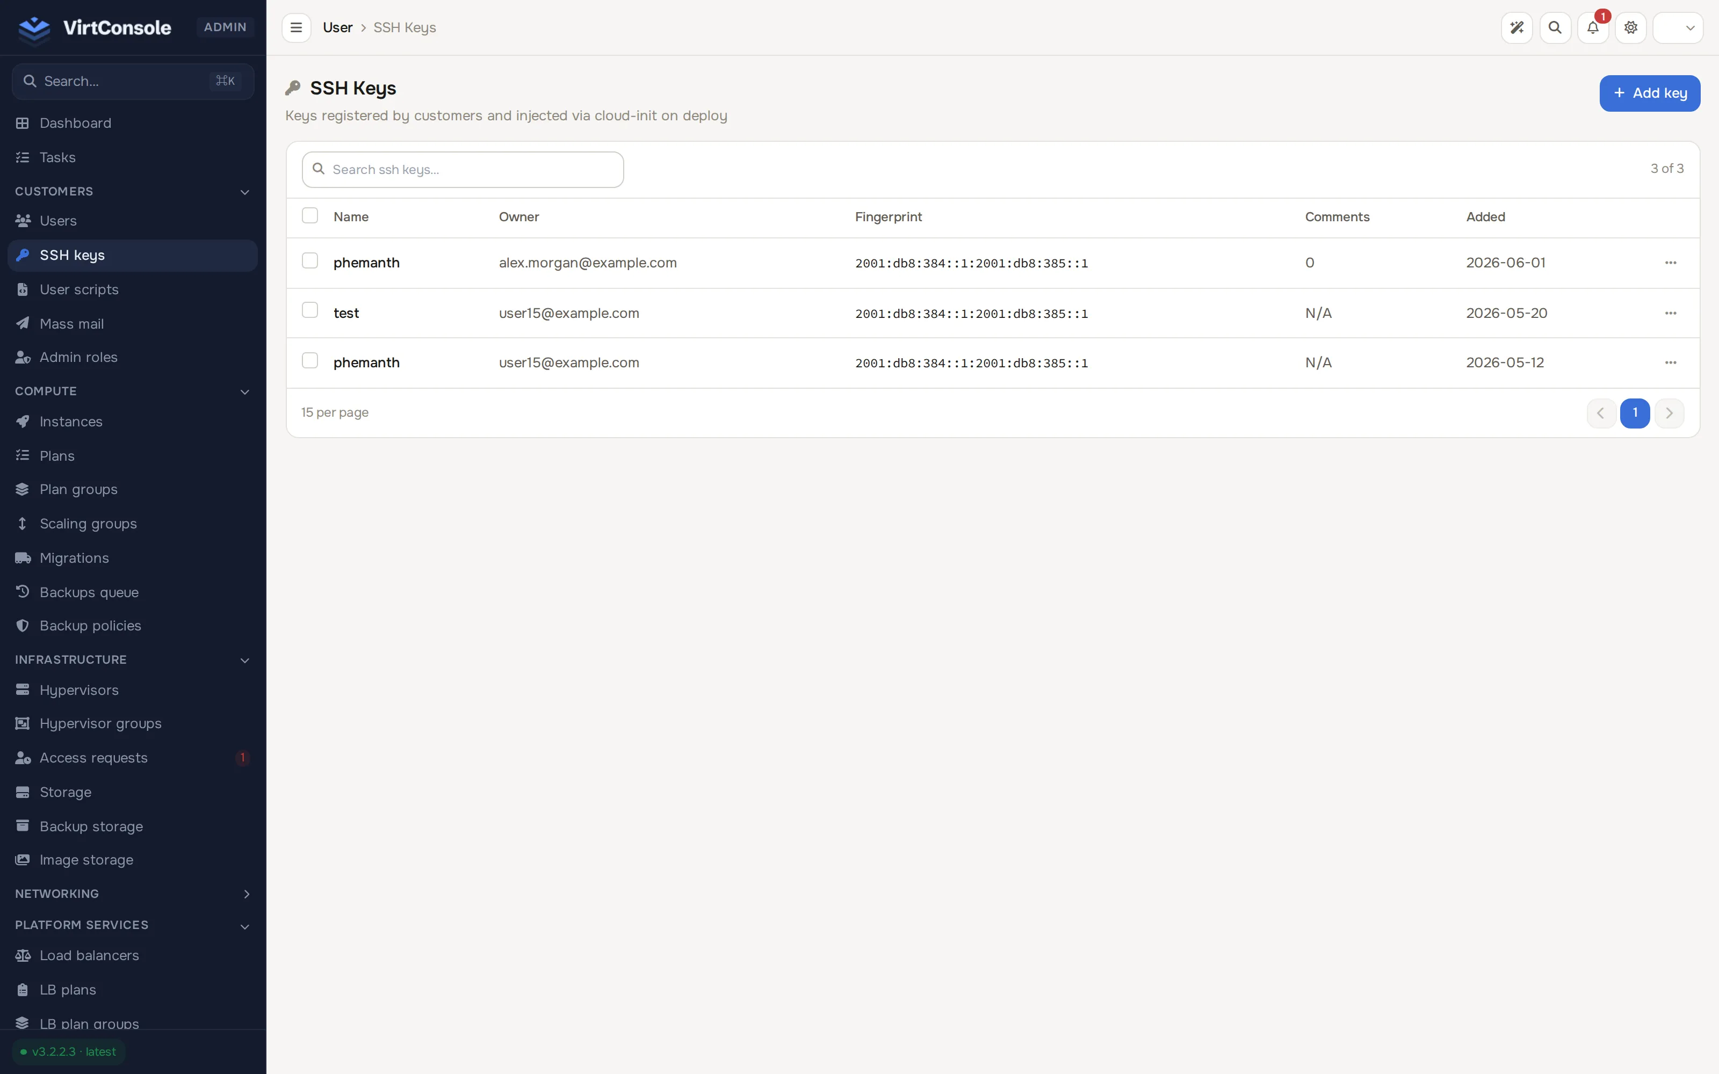Select SSH keys in the sidebar
This screenshot has height=1074, width=1719.
click(x=133, y=256)
